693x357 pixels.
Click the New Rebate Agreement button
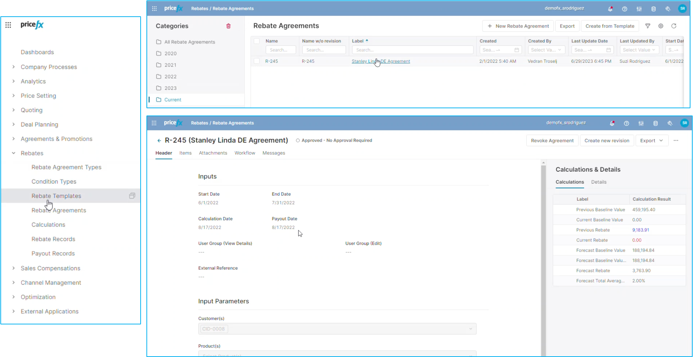(x=518, y=26)
